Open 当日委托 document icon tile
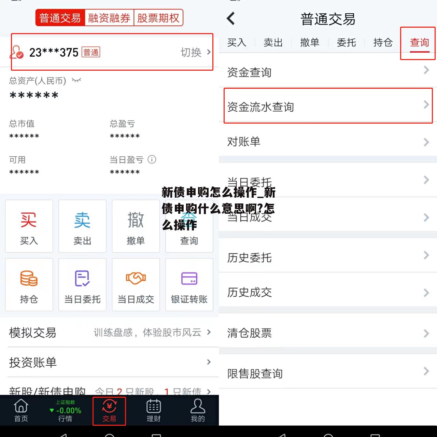437x437 pixels. [82, 284]
